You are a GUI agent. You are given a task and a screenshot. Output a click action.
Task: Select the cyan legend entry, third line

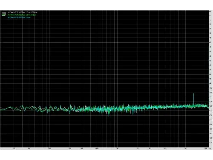coord(19,17)
